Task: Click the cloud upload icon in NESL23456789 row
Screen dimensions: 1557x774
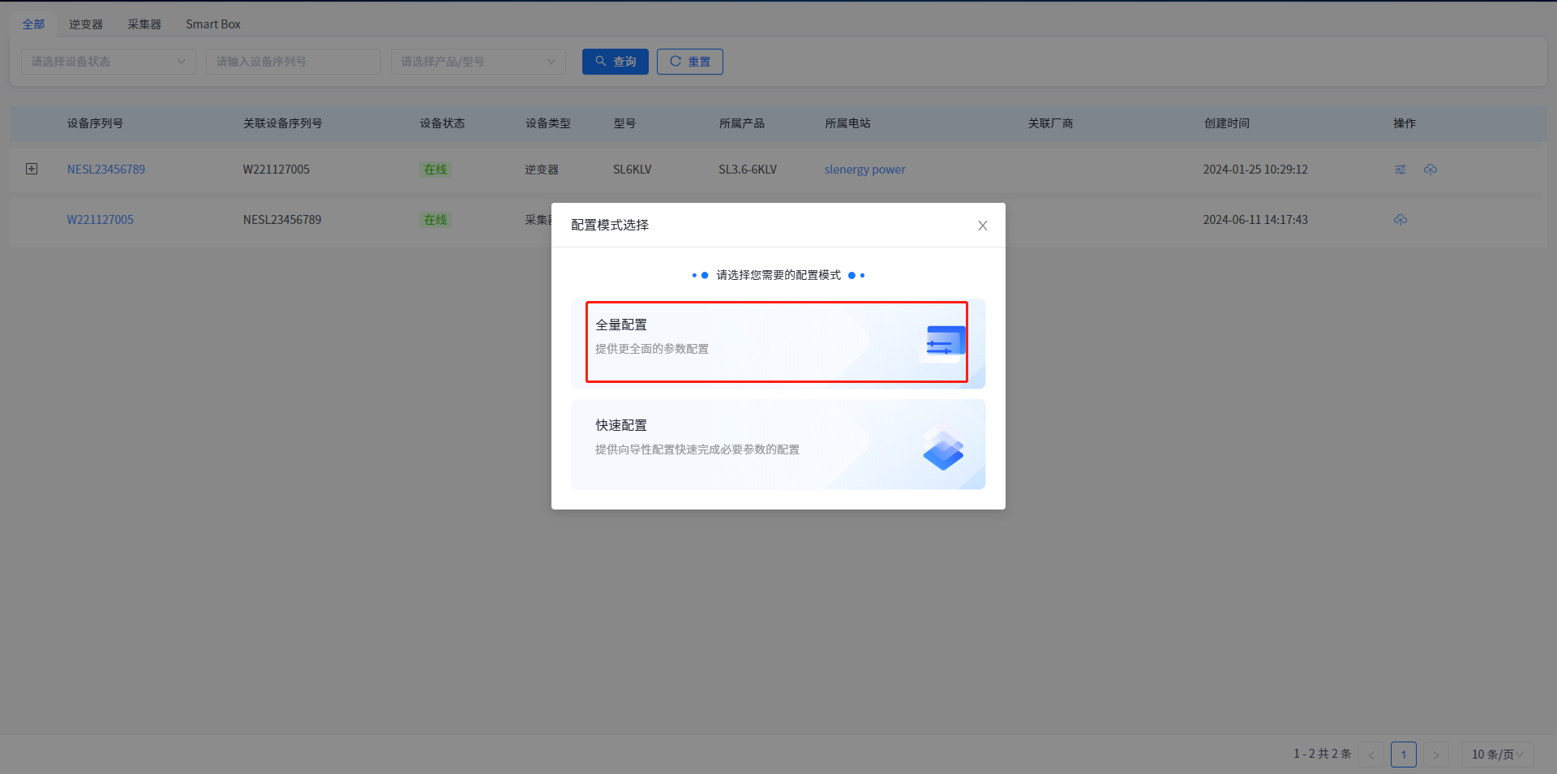Action: [x=1430, y=170]
